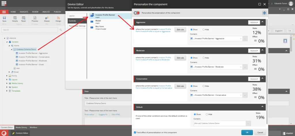Open the ANALYZE ribbon tab

click(46, 12)
